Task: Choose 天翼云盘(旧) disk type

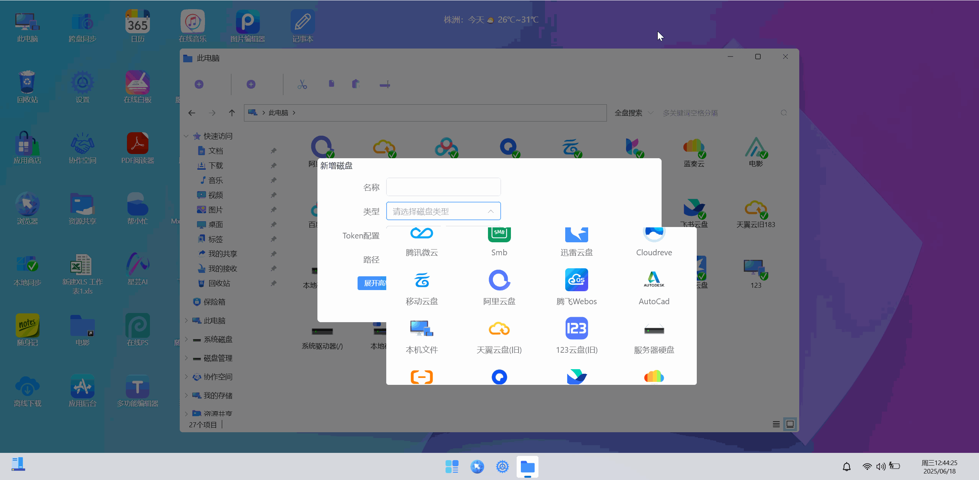Action: 499,336
